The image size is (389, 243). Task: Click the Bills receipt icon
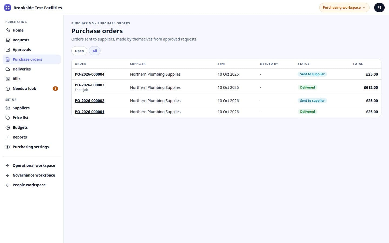coord(8,79)
